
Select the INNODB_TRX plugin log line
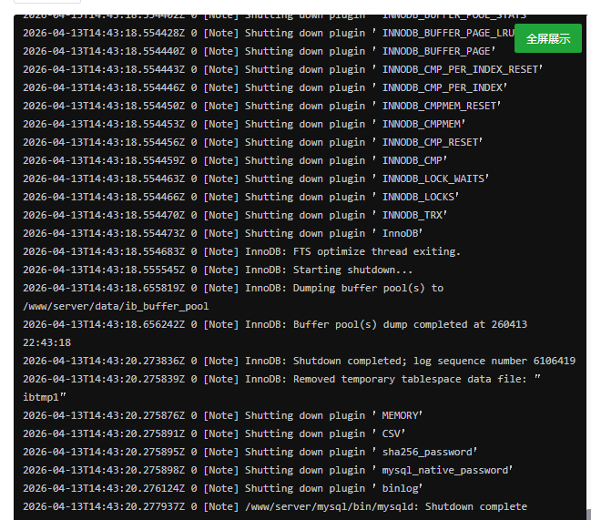[235, 215]
